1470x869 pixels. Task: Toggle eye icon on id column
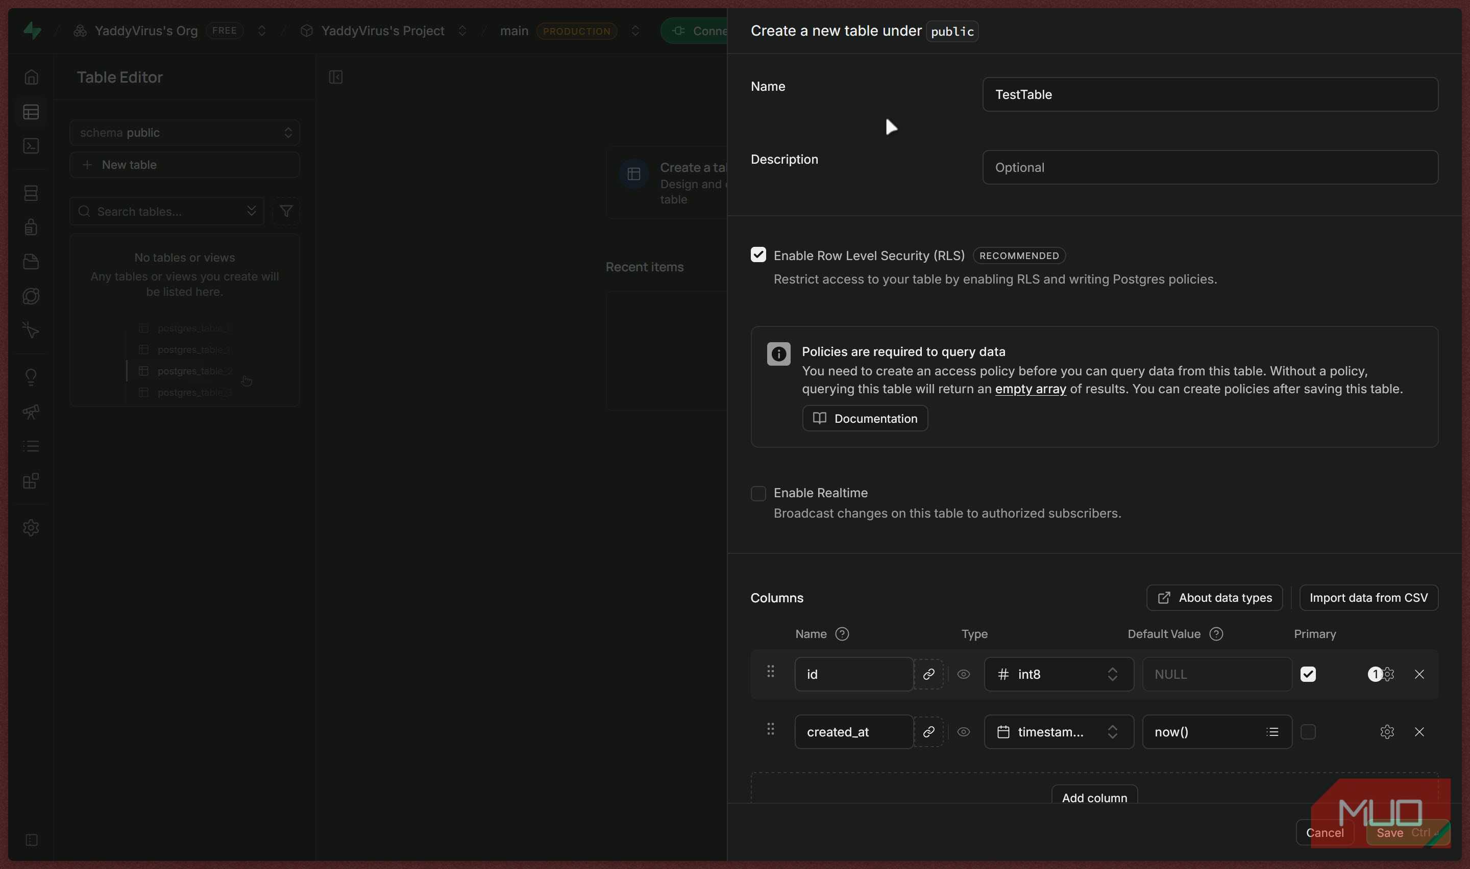(x=963, y=674)
